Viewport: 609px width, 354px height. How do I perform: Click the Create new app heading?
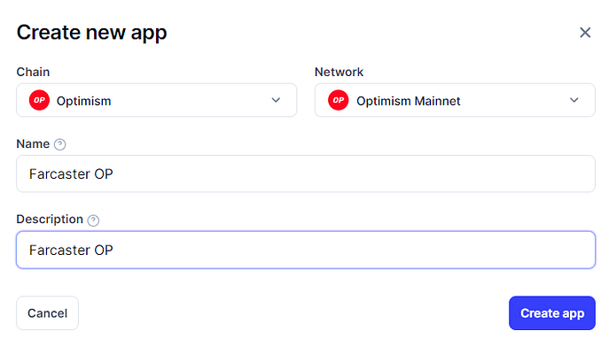point(91,33)
